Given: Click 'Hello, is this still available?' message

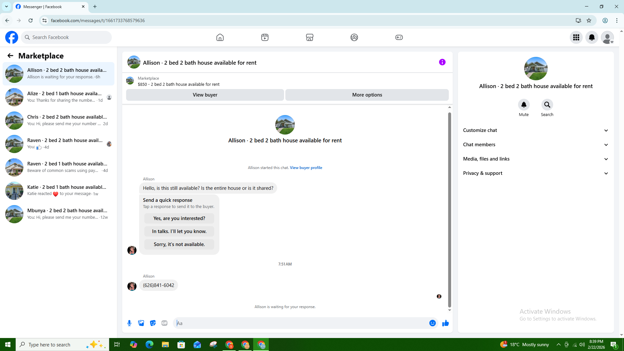Looking at the screenshot, I should click(x=208, y=188).
